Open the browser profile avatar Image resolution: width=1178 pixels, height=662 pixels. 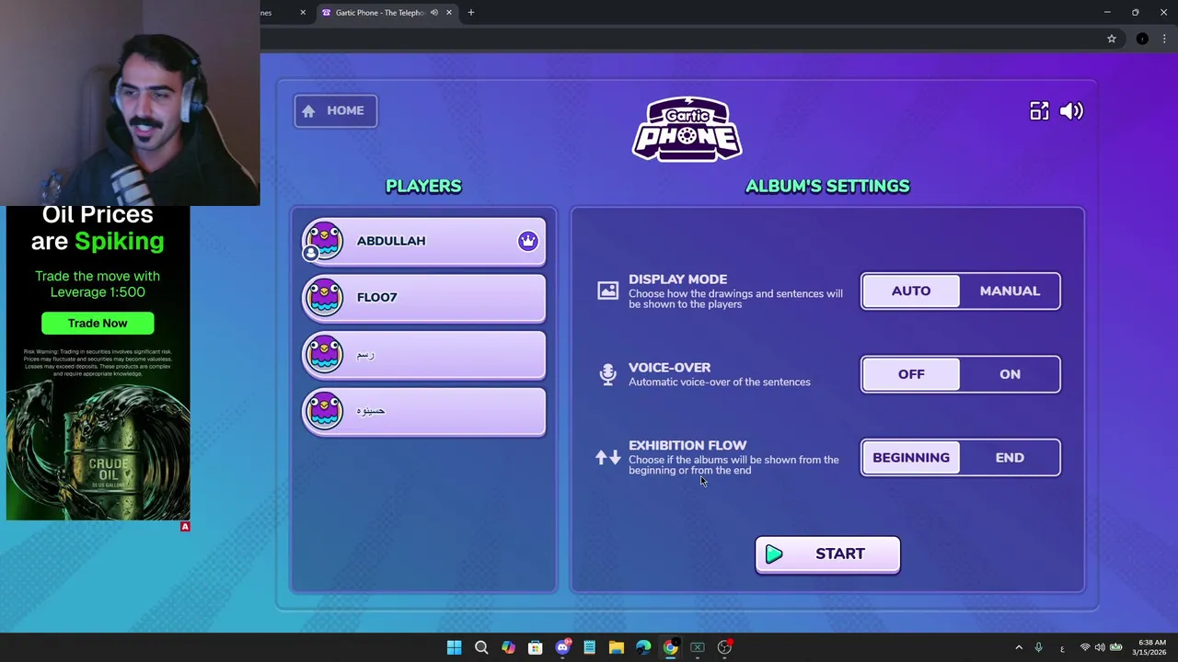click(x=1142, y=39)
